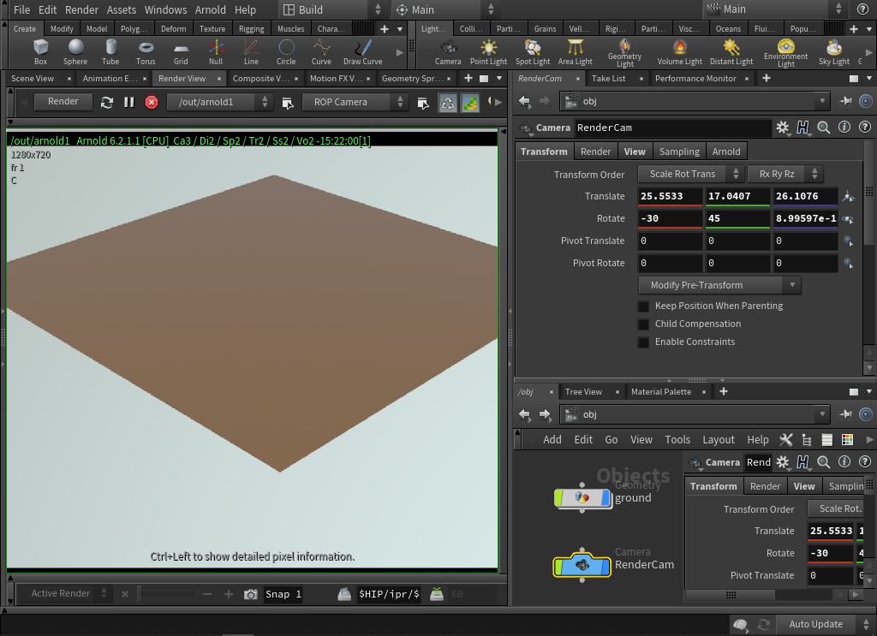This screenshot has width=877, height=636.
Task: Enable Keep Position When Parenting
Action: pyautogui.click(x=643, y=306)
